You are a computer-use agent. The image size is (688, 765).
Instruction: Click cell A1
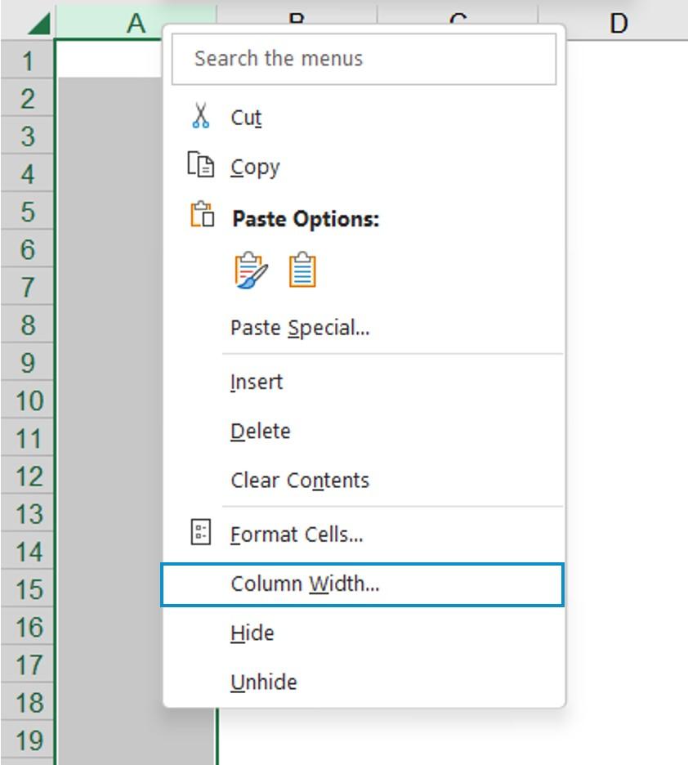click(109, 60)
